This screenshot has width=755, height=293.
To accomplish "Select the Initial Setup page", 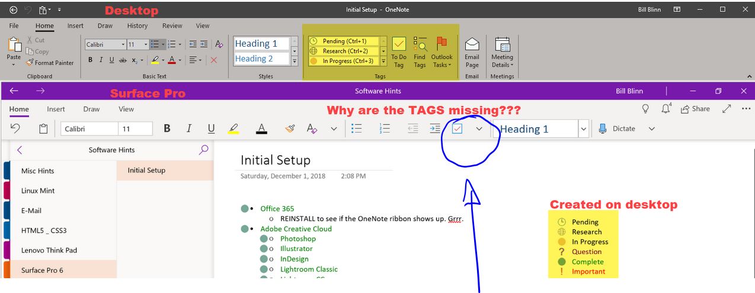I will point(165,170).
